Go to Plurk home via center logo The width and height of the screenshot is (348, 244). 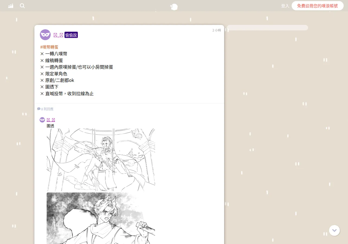click(x=174, y=7)
